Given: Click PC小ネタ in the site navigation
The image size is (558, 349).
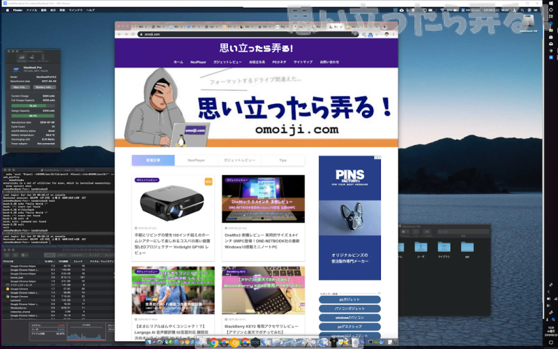Looking at the screenshot, I should 280,62.
